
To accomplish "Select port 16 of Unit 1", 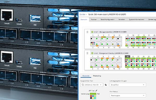I will coord(133,44).
